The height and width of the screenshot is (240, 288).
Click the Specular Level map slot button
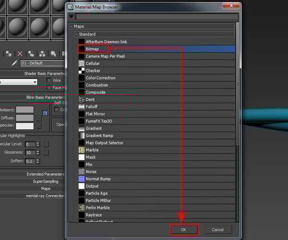46,144
